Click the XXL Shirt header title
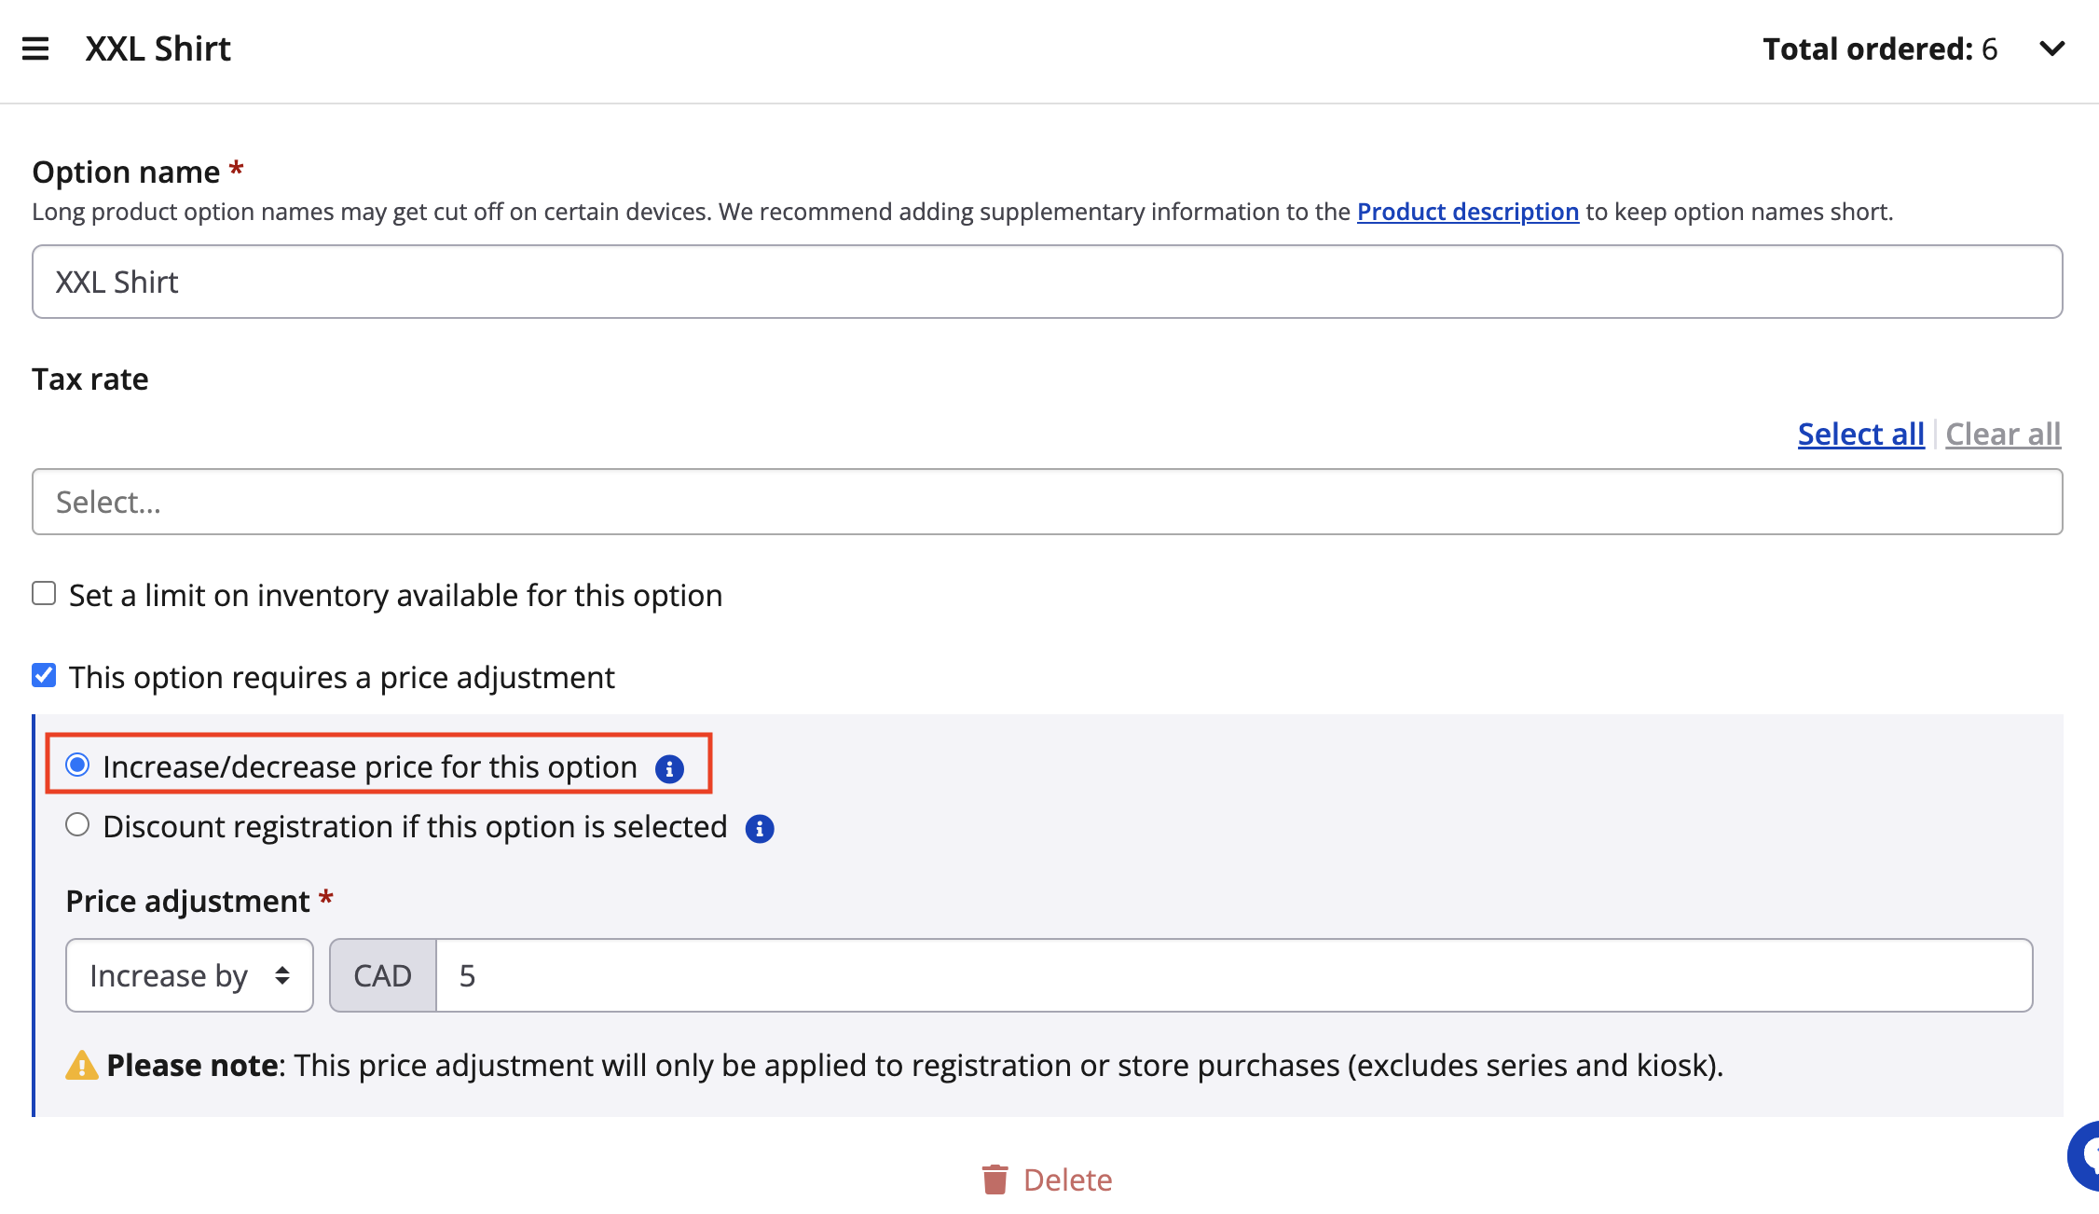The height and width of the screenshot is (1214, 2099). click(x=158, y=48)
